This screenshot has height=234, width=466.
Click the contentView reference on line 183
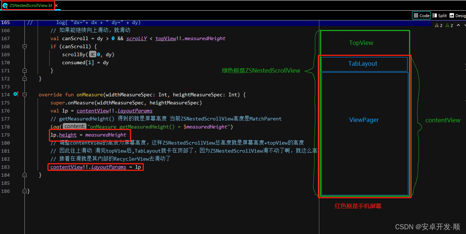[66, 167]
